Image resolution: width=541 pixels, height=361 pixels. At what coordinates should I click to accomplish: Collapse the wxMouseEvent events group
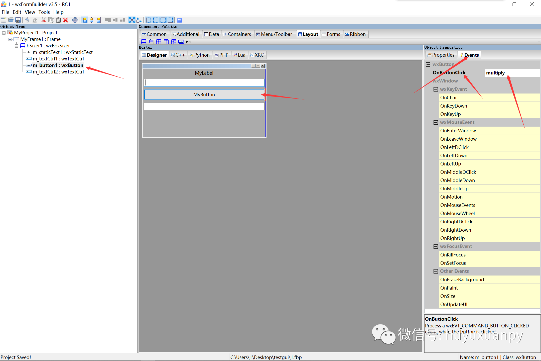point(436,122)
